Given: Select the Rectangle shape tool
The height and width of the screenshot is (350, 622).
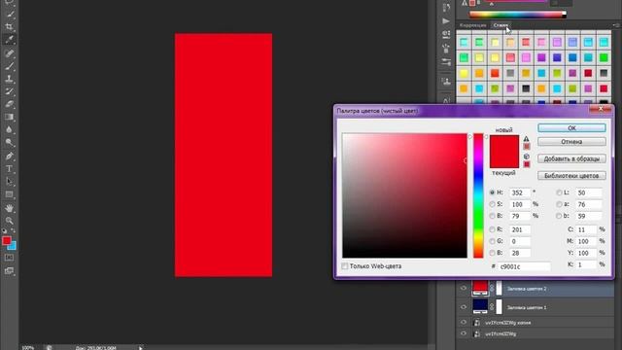Looking at the screenshot, I should (9, 194).
